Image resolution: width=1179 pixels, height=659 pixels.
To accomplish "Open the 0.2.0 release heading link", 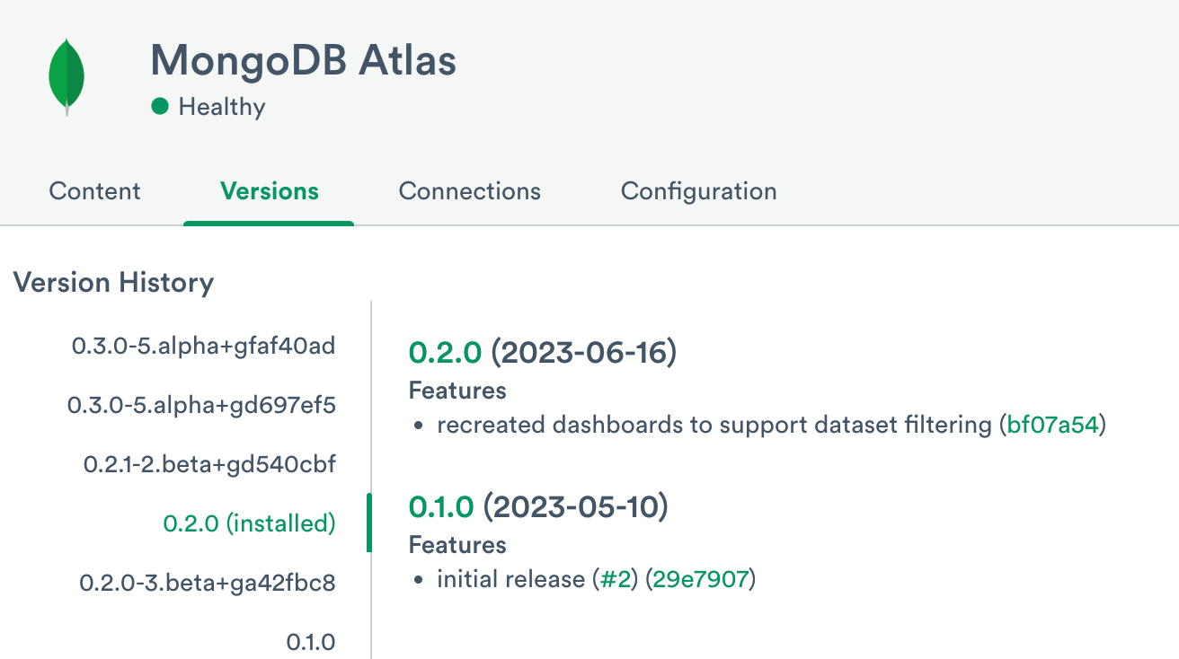I will [x=446, y=352].
